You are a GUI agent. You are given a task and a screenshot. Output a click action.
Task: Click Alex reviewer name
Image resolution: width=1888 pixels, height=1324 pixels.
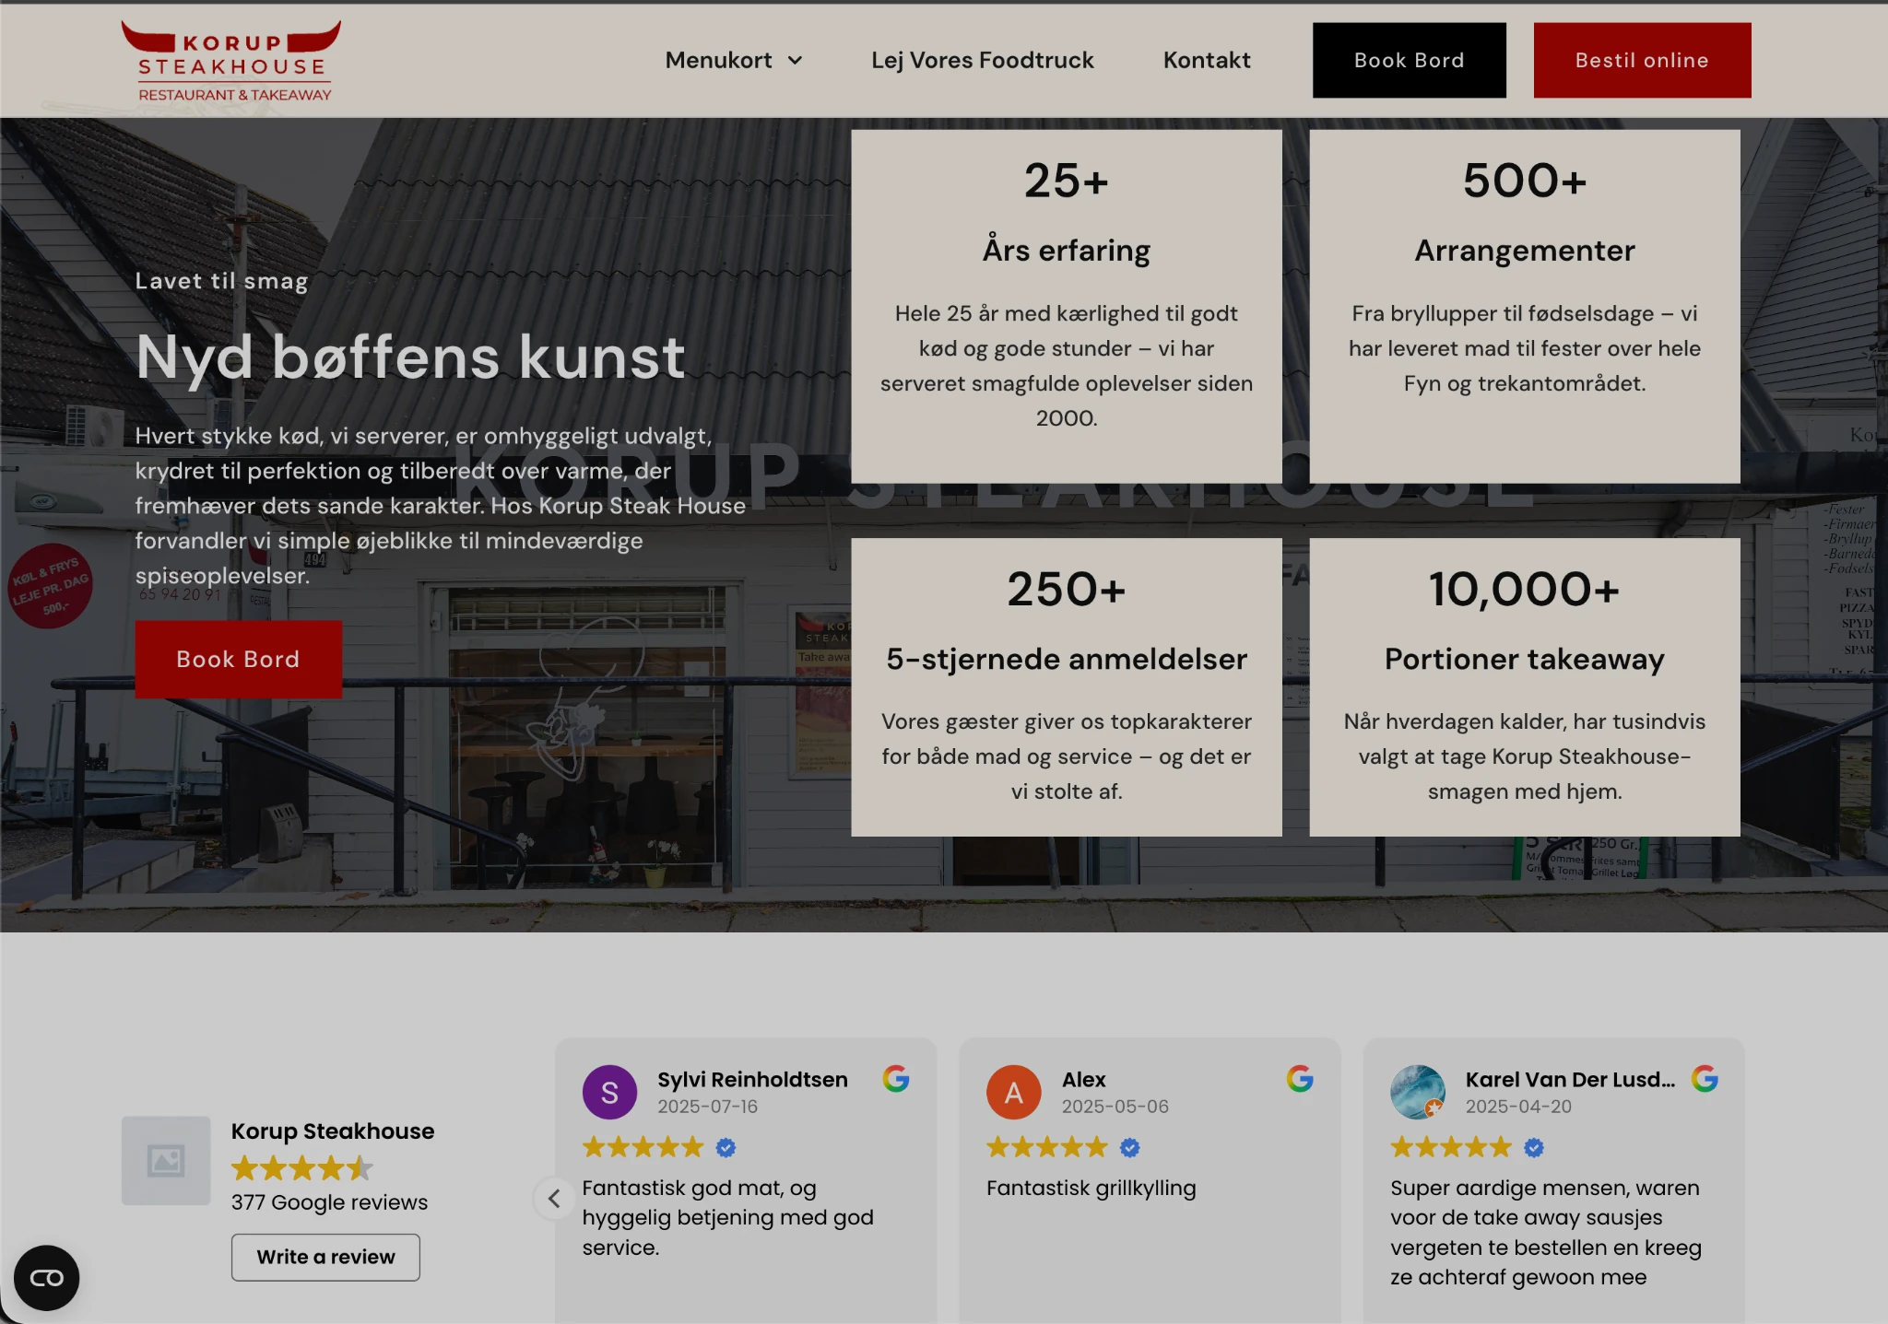tap(1083, 1079)
